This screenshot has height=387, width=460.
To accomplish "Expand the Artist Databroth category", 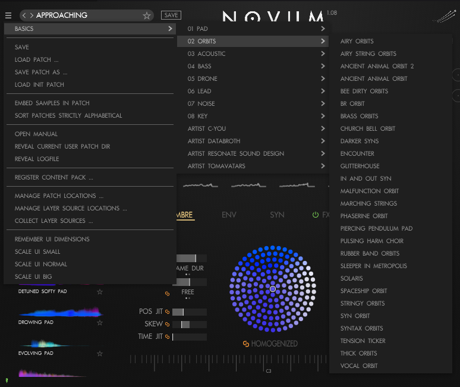I will point(253,141).
